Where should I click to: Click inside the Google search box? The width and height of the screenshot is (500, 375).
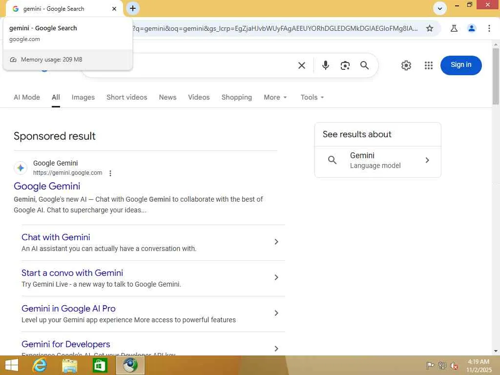click(214, 65)
